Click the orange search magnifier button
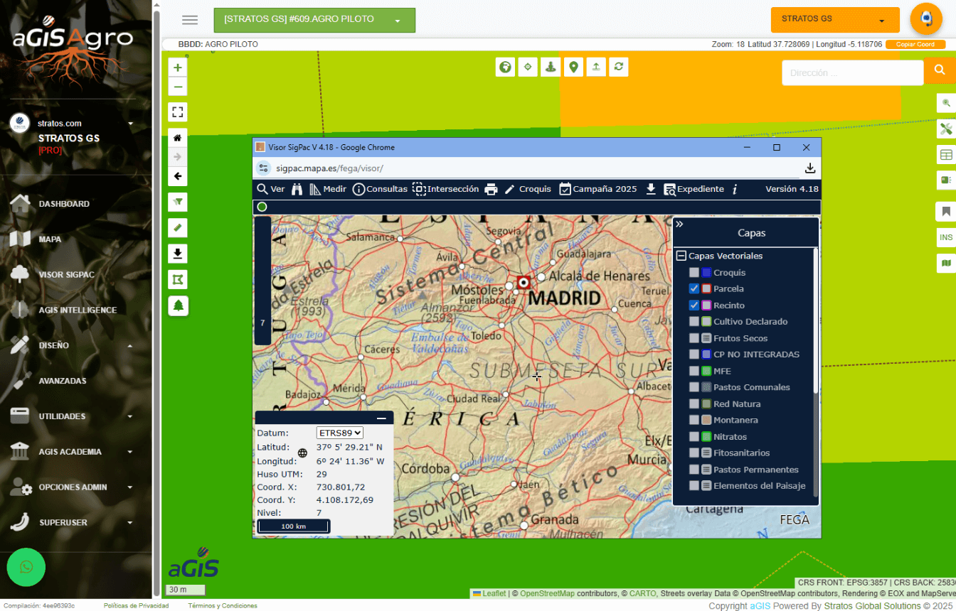This screenshot has width=956, height=611. [x=940, y=70]
